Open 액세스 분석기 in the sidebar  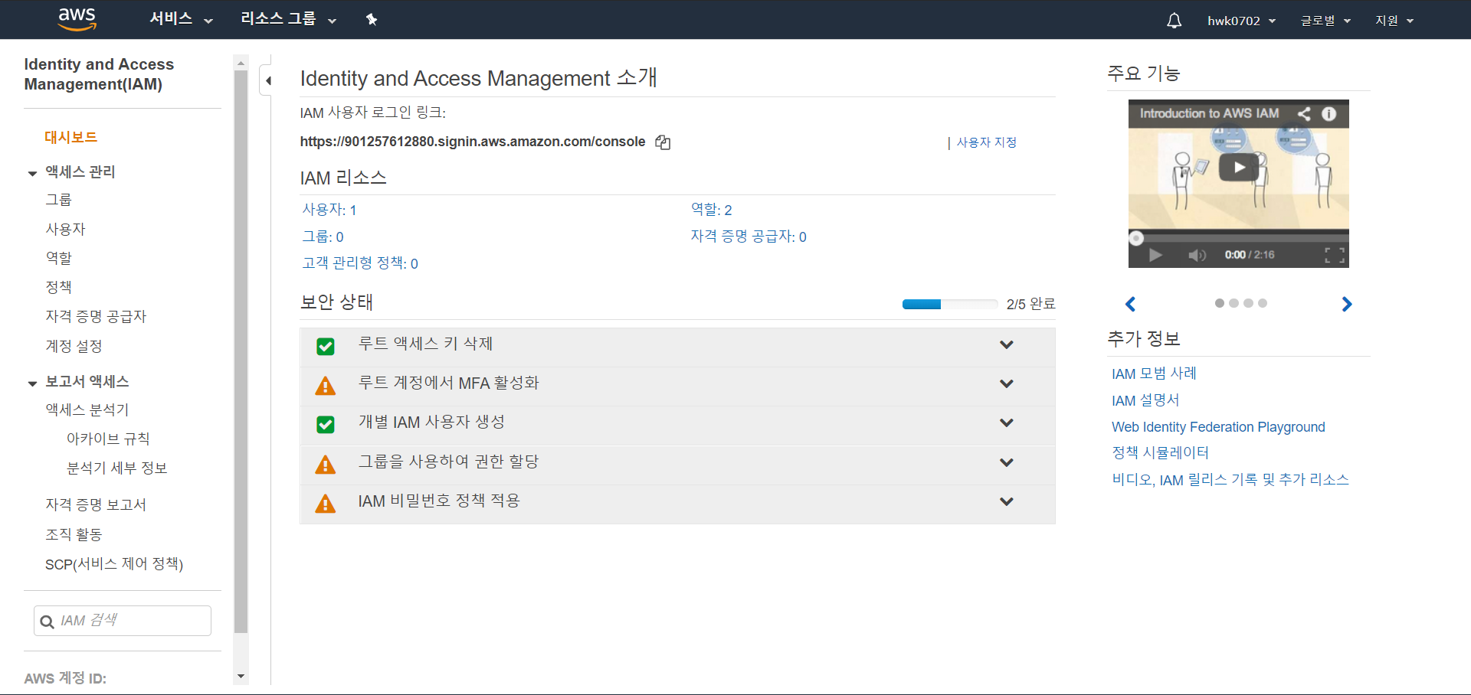click(x=87, y=409)
